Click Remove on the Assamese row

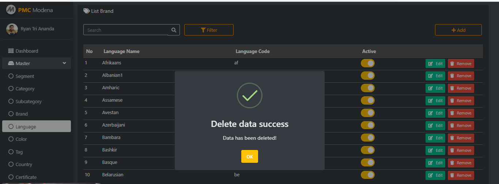coord(461,101)
